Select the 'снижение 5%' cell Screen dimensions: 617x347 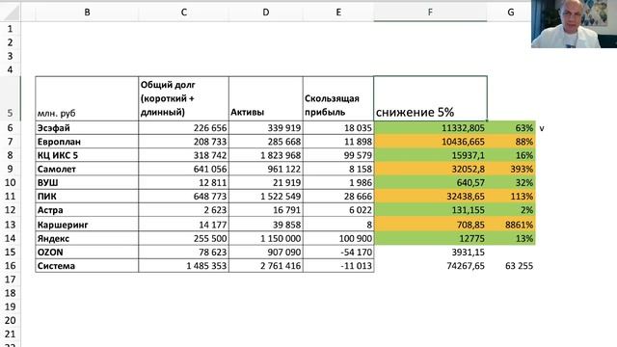pyautogui.click(x=431, y=98)
